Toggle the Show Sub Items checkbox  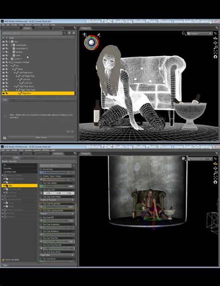3,260
